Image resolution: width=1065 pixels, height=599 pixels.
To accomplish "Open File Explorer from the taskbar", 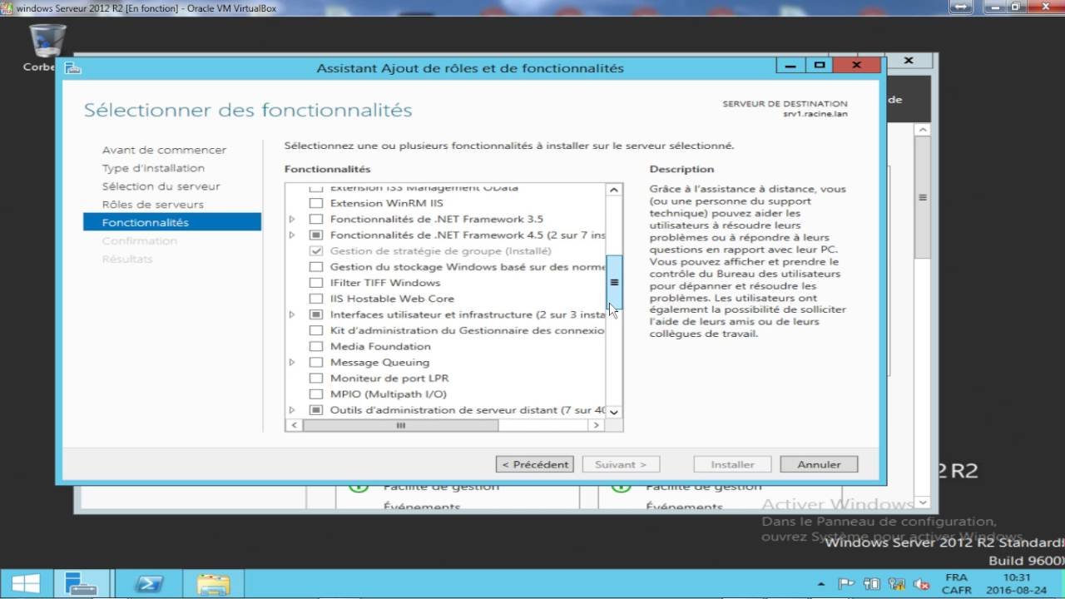I will point(213,584).
